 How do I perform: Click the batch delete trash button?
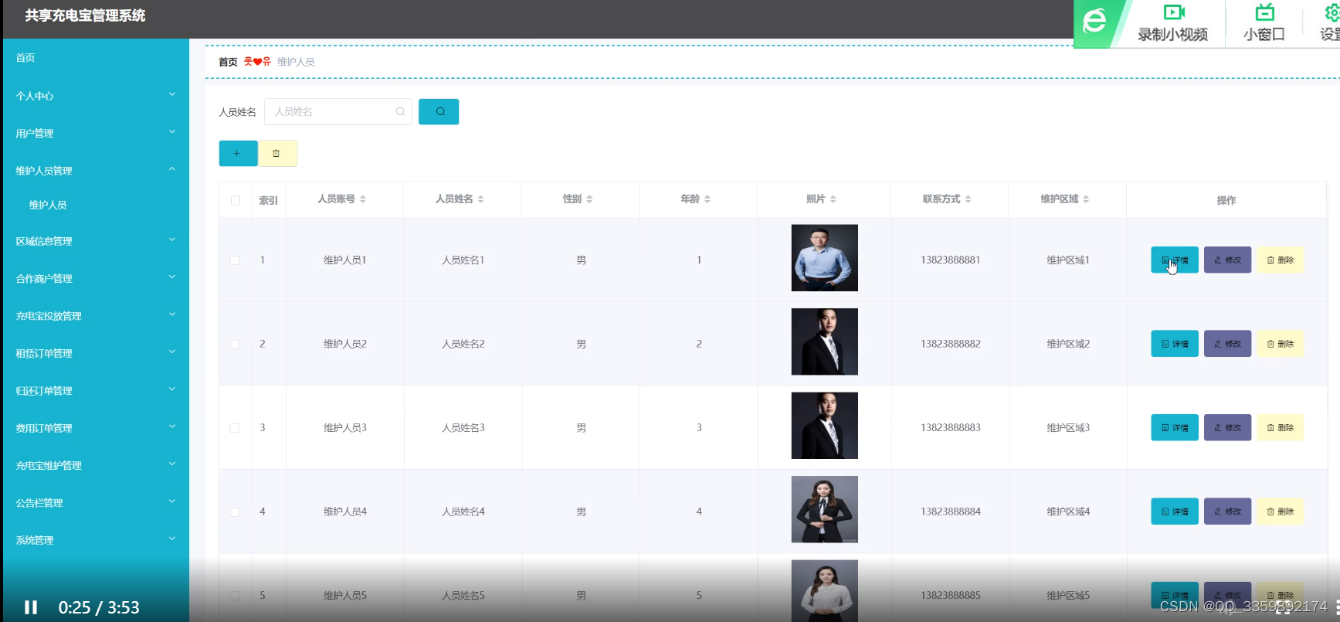[277, 153]
